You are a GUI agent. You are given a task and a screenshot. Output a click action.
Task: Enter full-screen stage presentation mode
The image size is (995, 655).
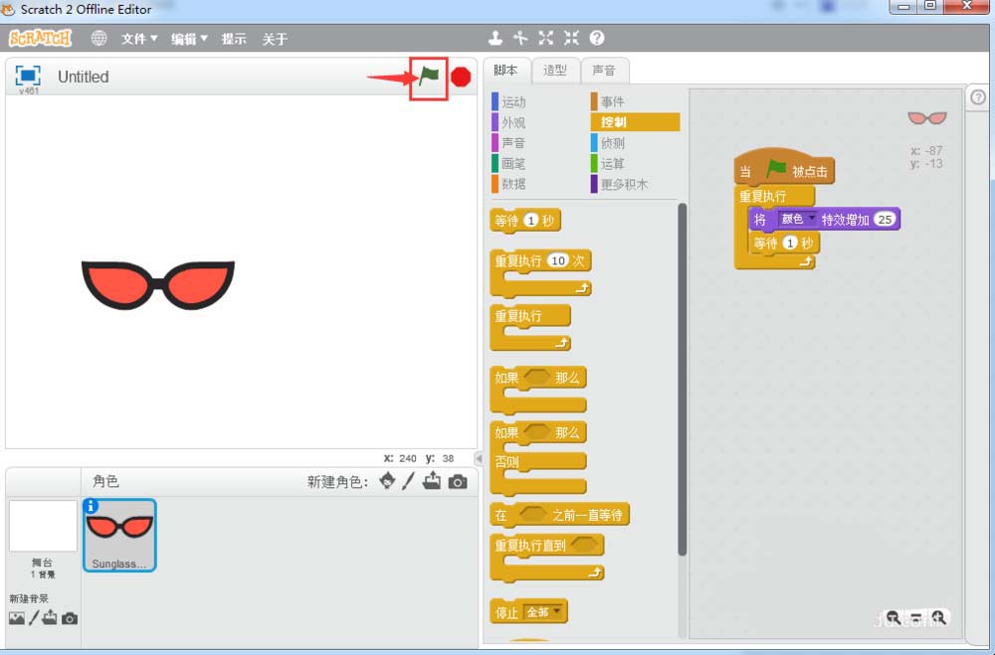click(x=28, y=76)
